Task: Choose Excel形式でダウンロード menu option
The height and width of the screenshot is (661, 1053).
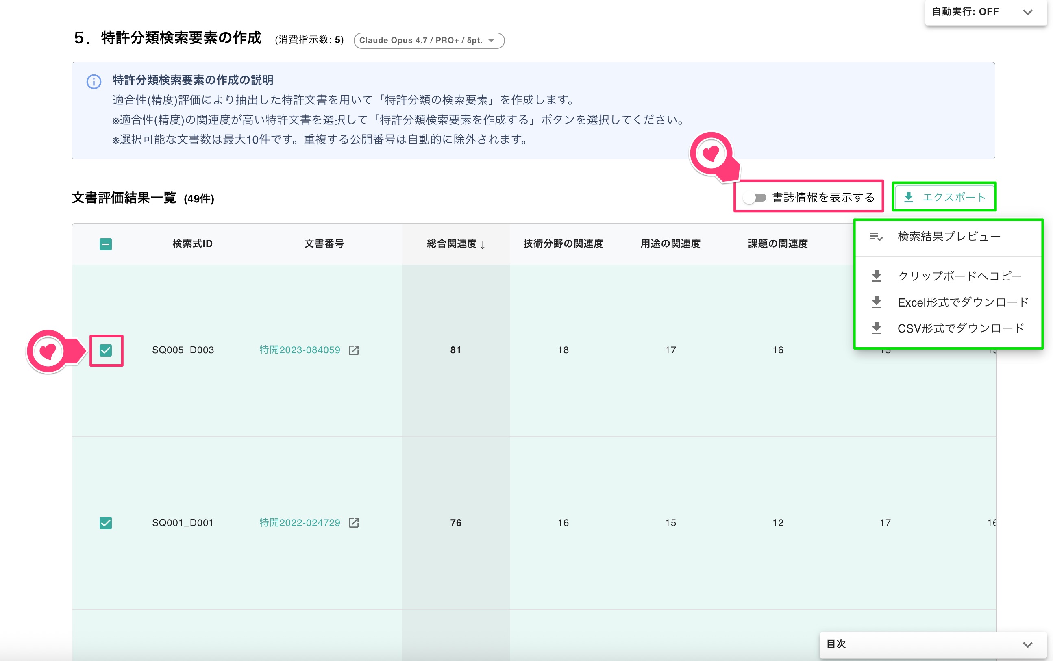Action: (x=948, y=302)
